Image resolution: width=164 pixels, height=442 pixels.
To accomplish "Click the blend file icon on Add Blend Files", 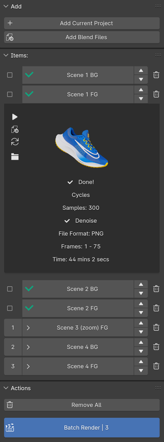I will pyautogui.click(x=10, y=37).
